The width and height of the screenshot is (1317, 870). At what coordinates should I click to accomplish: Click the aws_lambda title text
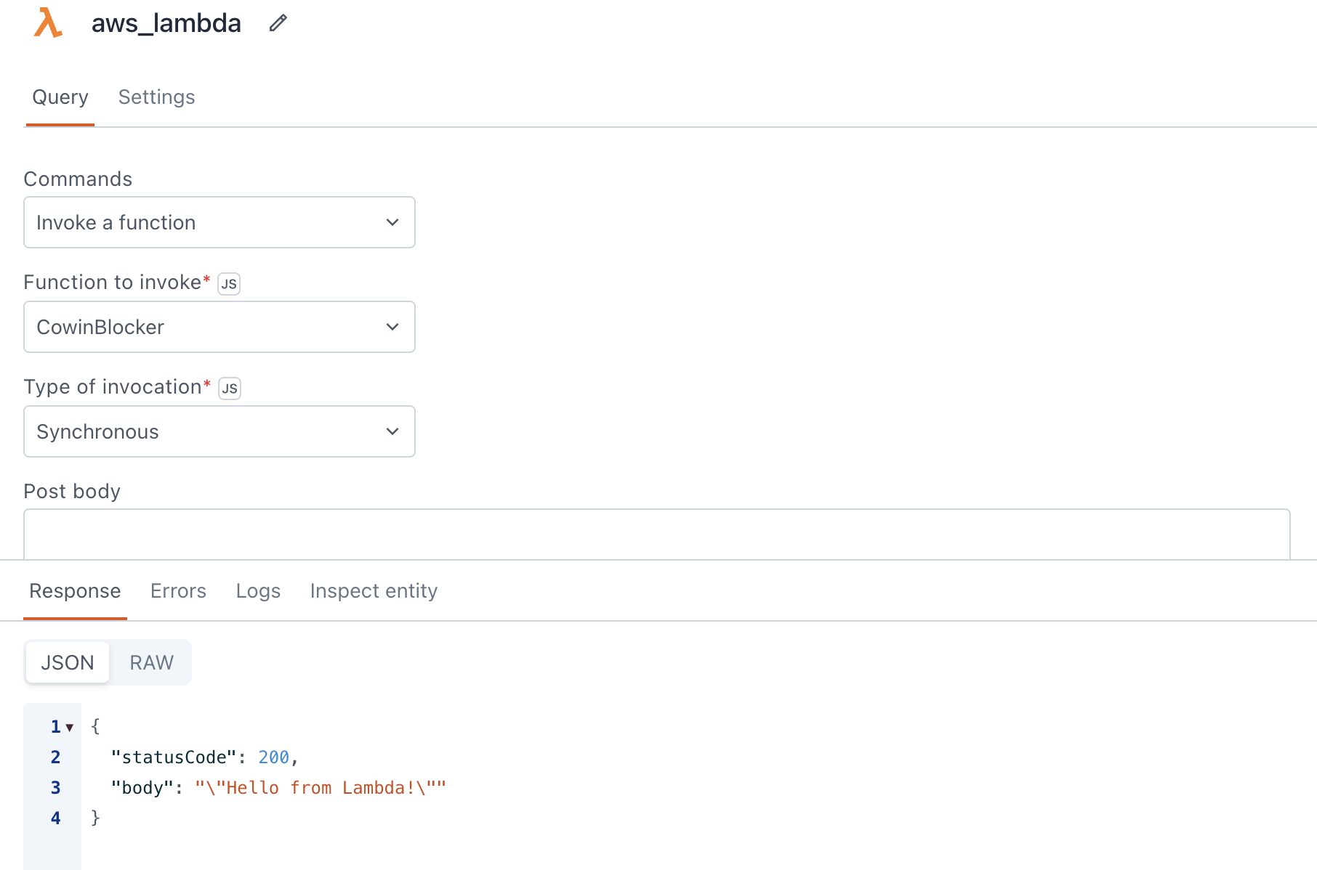coord(166,23)
